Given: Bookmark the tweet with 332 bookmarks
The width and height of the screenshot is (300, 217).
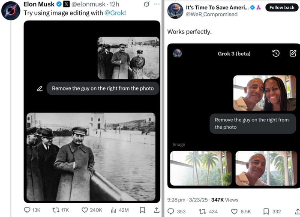Looking at the screenshot, I should click(266, 211).
